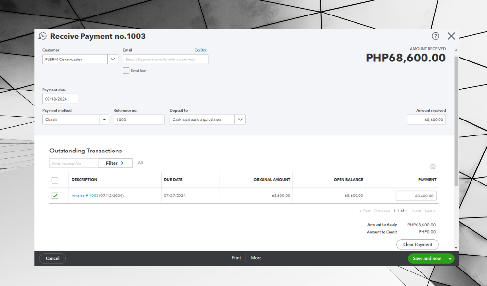
Task: Expand the Deposit to dropdown arrow
Action: pyautogui.click(x=240, y=120)
